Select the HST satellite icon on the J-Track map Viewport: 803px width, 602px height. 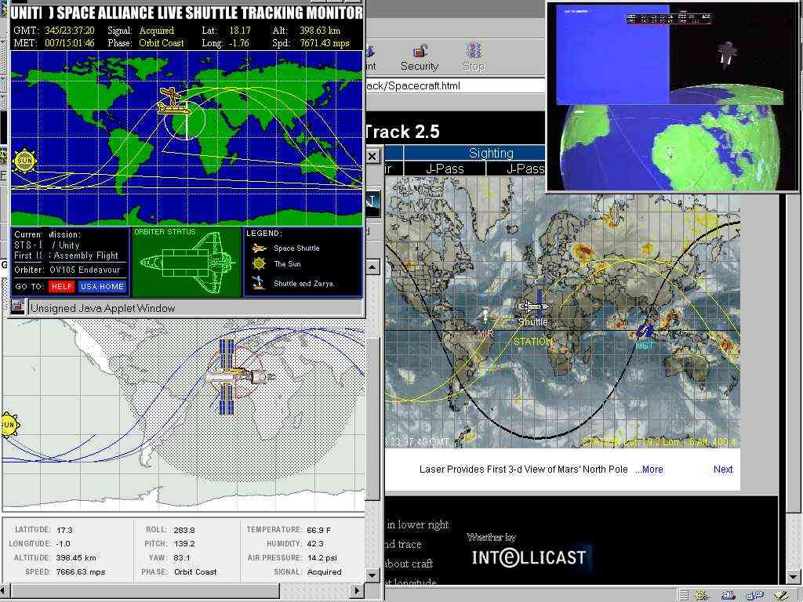pos(645,332)
